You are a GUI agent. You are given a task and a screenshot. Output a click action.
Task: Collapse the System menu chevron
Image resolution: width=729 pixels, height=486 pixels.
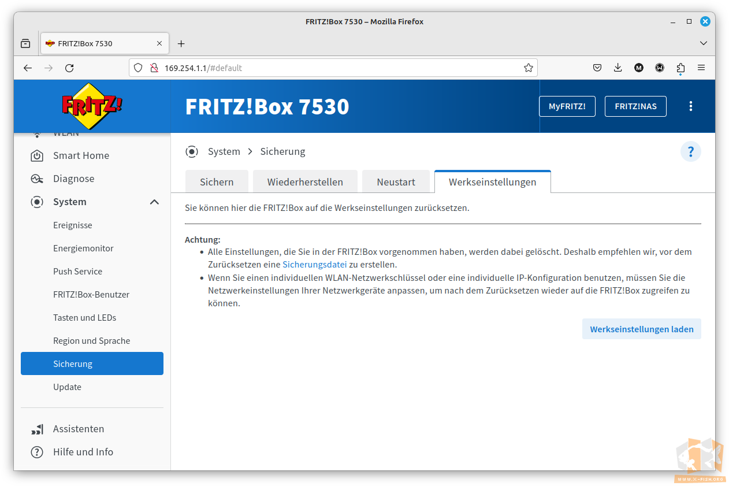pyautogui.click(x=154, y=202)
